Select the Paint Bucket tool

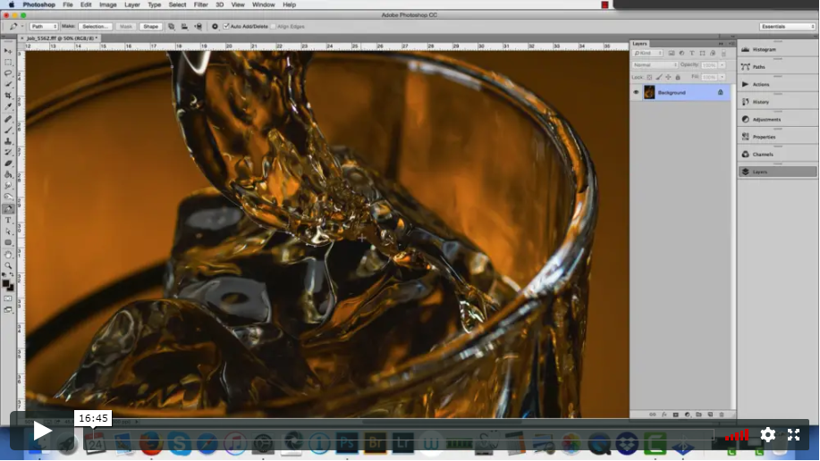(x=8, y=174)
